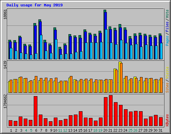Select the day "25" weekend label
The image size is (171, 134).
(130, 130)
